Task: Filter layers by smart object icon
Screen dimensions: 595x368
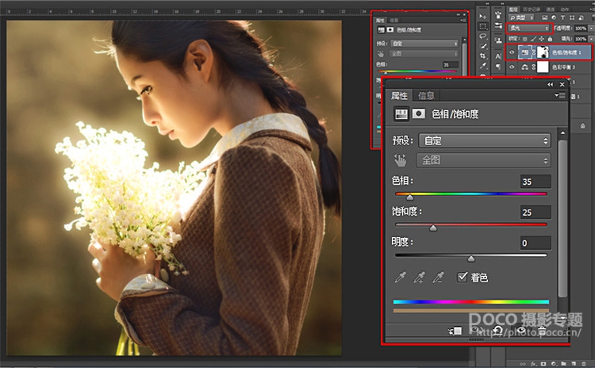Action: tap(581, 17)
